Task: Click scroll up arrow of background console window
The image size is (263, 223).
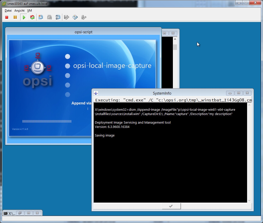Action: click(175, 39)
